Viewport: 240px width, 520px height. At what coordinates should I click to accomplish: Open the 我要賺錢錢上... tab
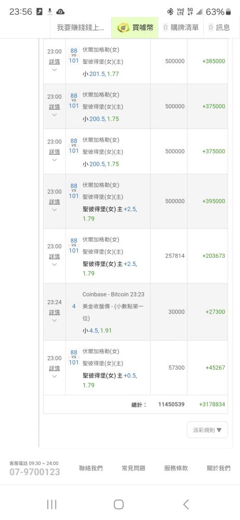tap(81, 28)
